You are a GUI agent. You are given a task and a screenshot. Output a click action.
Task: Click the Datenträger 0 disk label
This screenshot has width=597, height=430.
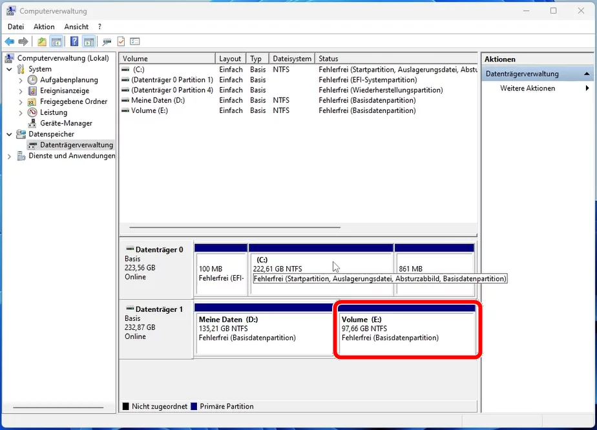159,250
